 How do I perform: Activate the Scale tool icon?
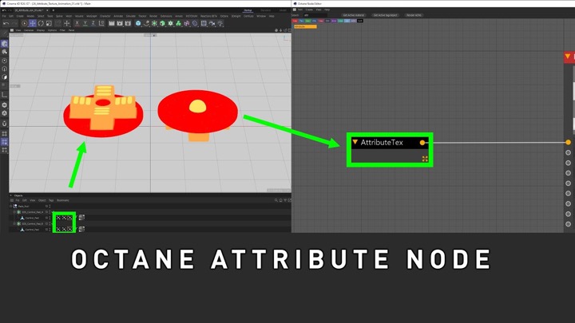click(x=49, y=23)
